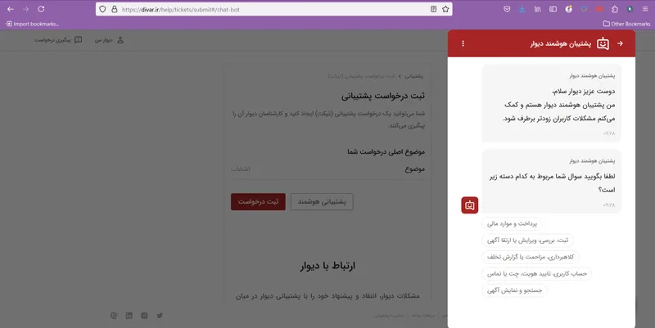Open the 'موضوع' subject selection dropdown
655x328 pixels.
tap(328, 169)
